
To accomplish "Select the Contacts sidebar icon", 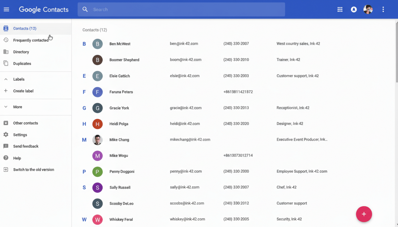I will click(6, 28).
